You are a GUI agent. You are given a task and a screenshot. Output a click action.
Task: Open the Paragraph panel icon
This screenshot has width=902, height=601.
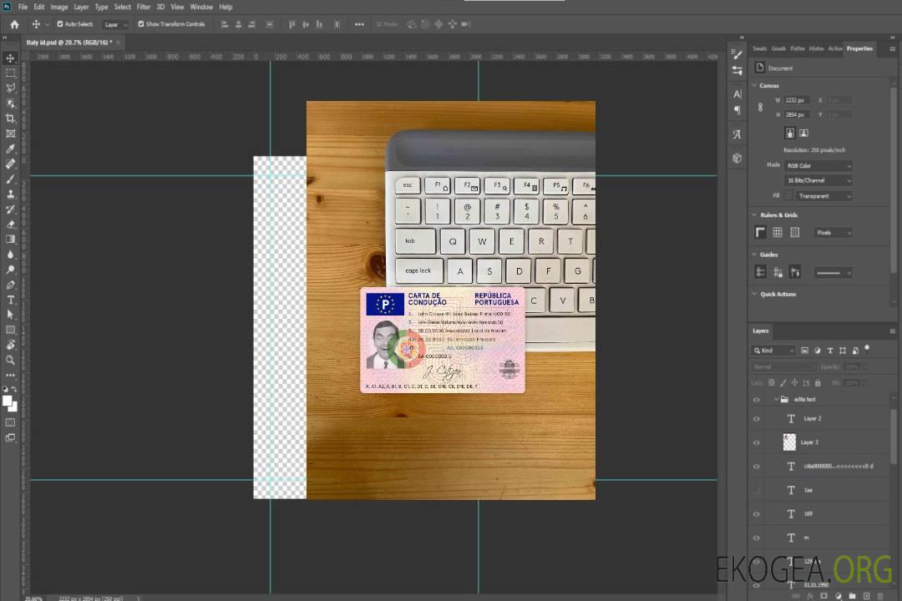[x=737, y=110]
